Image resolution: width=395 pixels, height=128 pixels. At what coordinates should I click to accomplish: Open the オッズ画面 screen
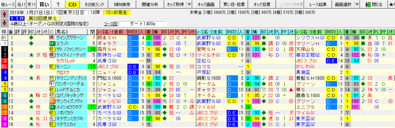[x=206, y=4]
